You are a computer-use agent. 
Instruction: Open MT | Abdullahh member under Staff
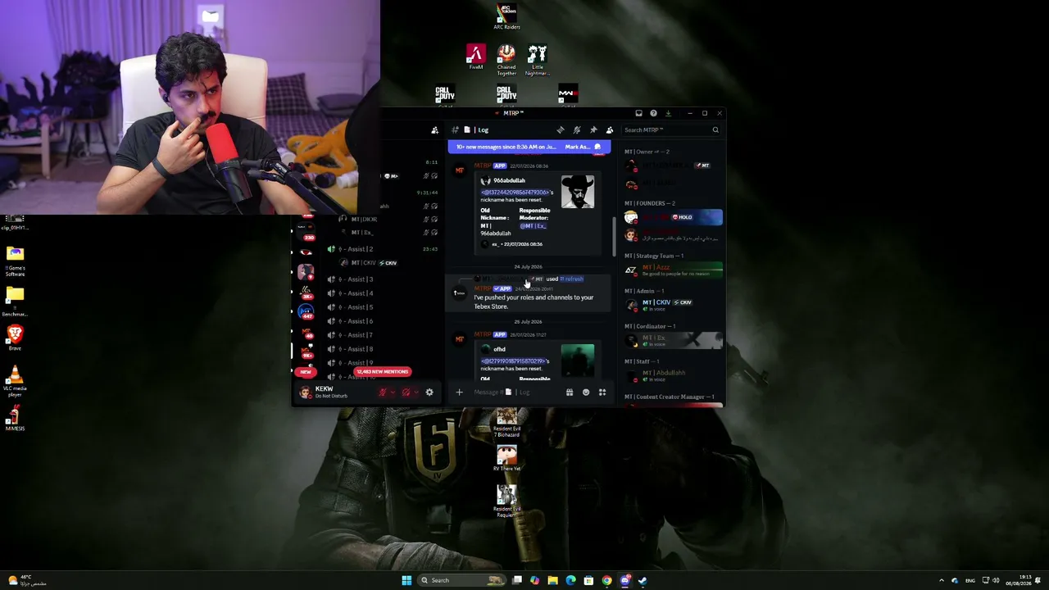point(674,375)
